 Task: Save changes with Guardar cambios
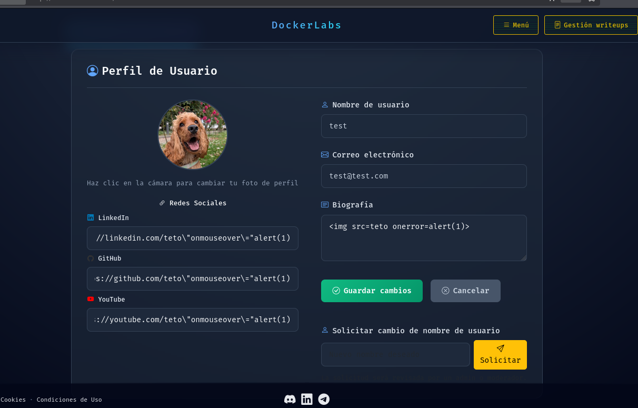click(x=372, y=291)
